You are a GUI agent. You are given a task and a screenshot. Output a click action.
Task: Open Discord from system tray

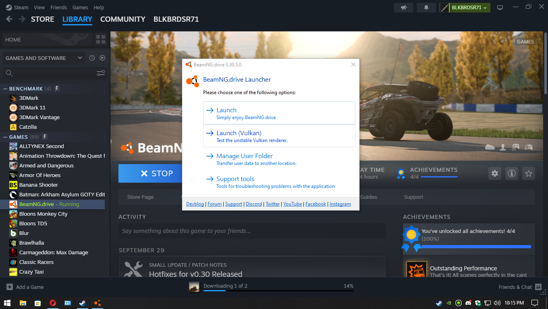coord(468,303)
